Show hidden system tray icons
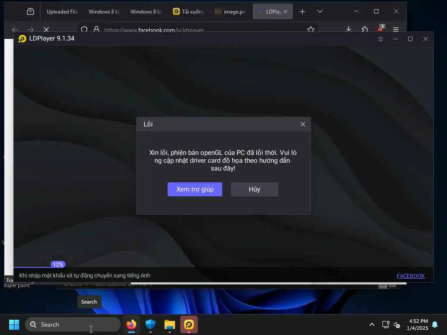 [372, 325]
